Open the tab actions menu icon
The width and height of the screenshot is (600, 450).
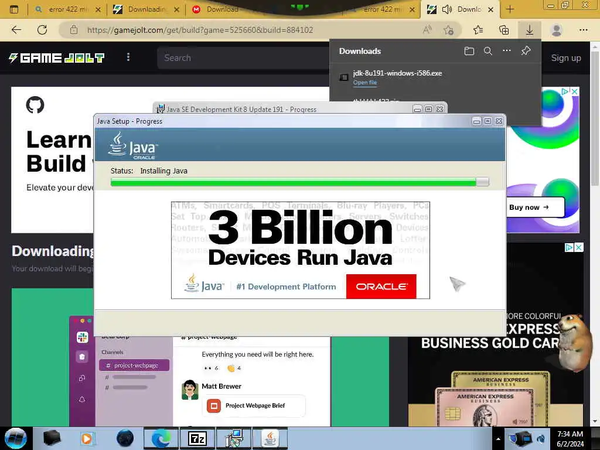14,9
